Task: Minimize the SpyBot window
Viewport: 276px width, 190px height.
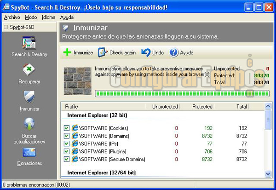Action: point(248,7)
